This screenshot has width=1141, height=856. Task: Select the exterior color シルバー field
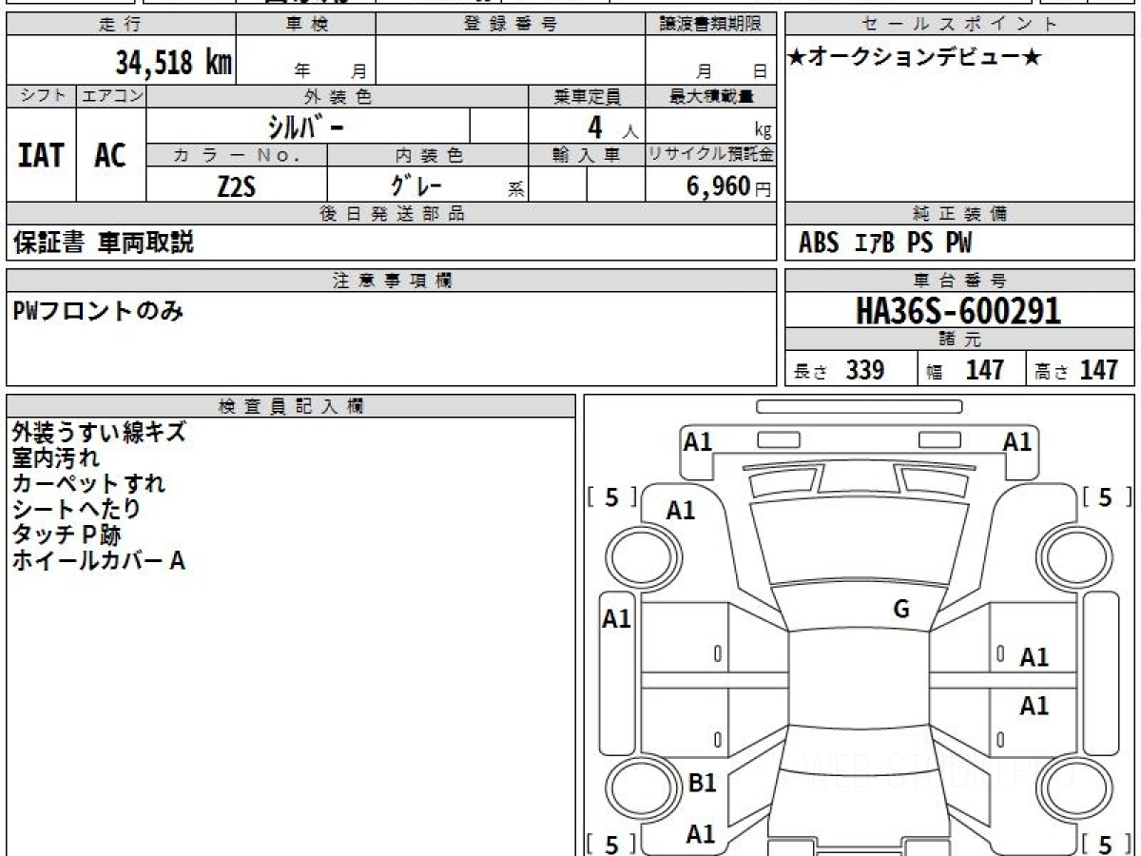coord(307,126)
